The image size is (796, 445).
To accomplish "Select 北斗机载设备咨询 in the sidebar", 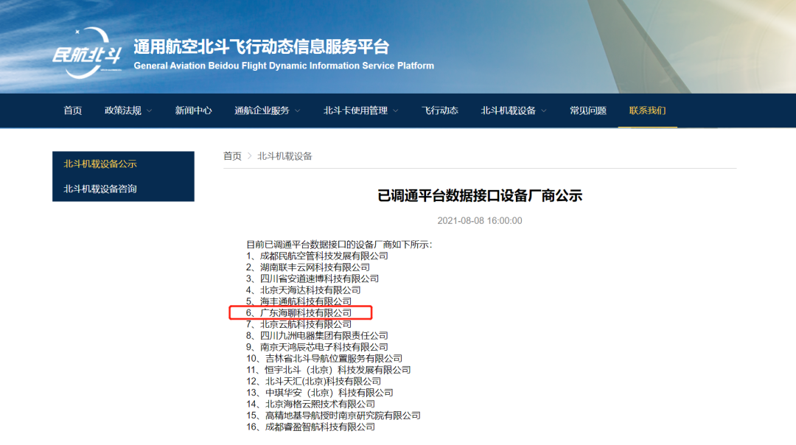I will (x=100, y=189).
